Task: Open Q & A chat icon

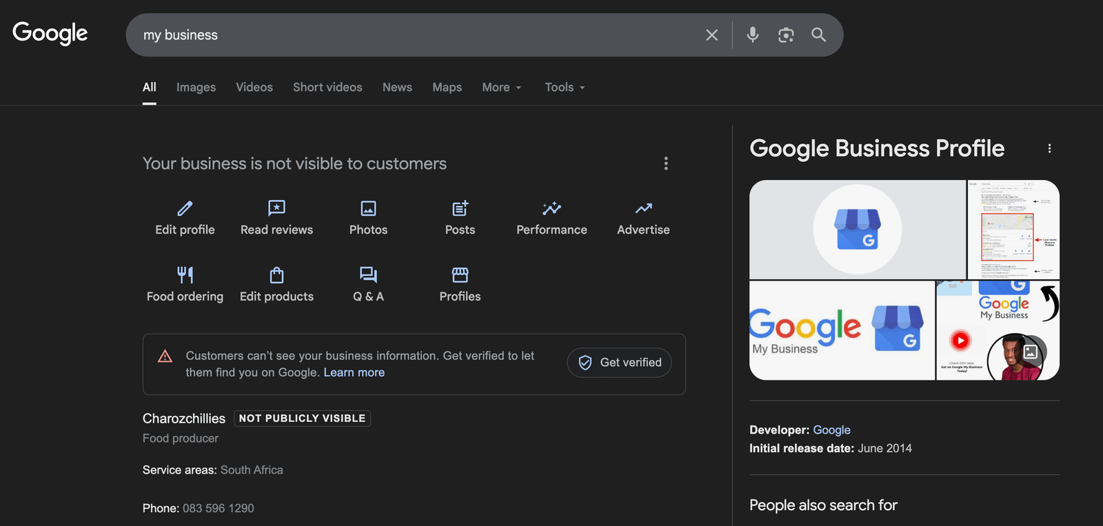Action: [x=368, y=275]
